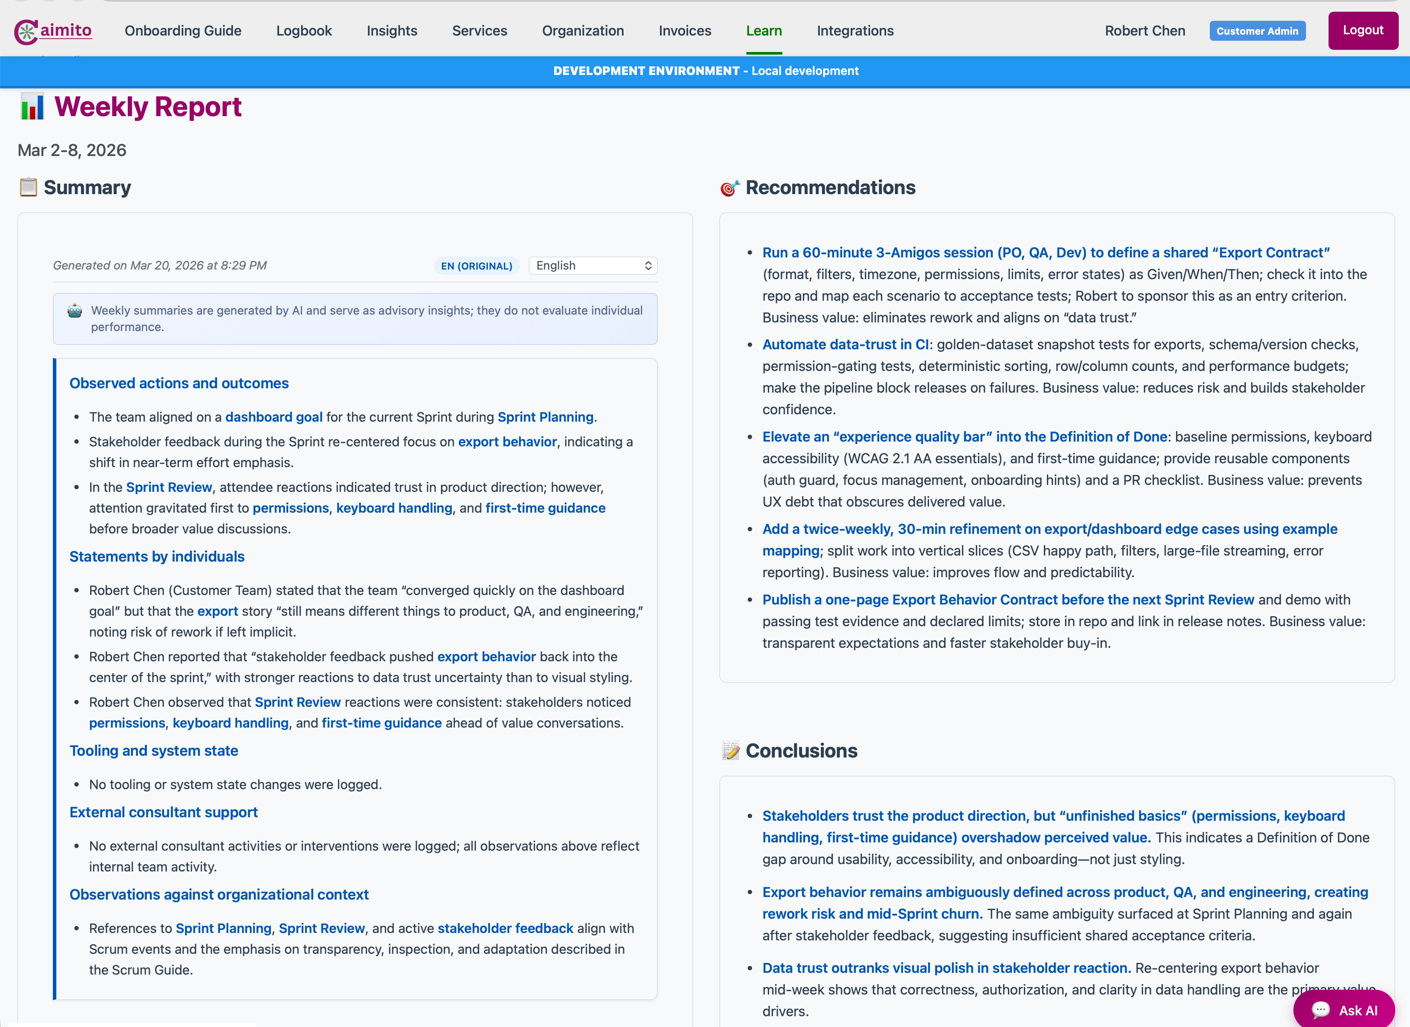This screenshot has width=1410, height=1027.
Task: Click the Caimito logo
Action: point(53,30)
